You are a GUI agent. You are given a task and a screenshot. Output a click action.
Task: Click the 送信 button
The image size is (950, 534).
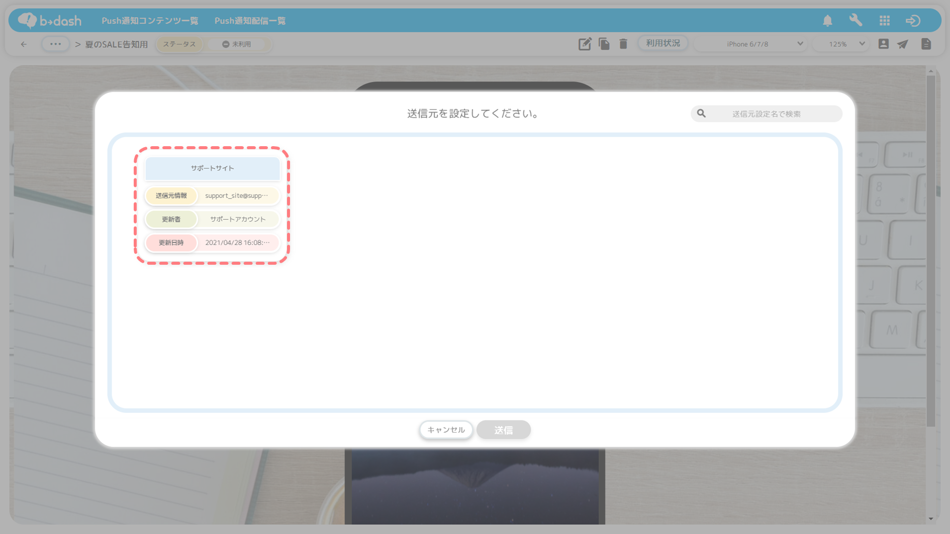(x=503, y=430)
